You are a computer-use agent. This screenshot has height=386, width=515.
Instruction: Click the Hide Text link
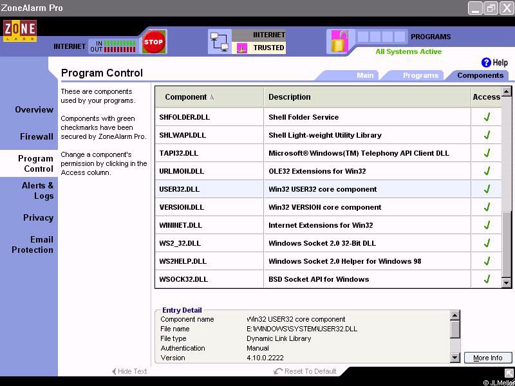132,371
